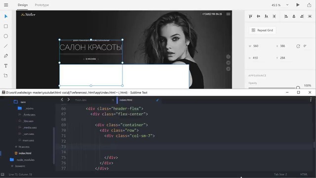
Task: Switch to the index.html tab
Action: click(126, 100)
